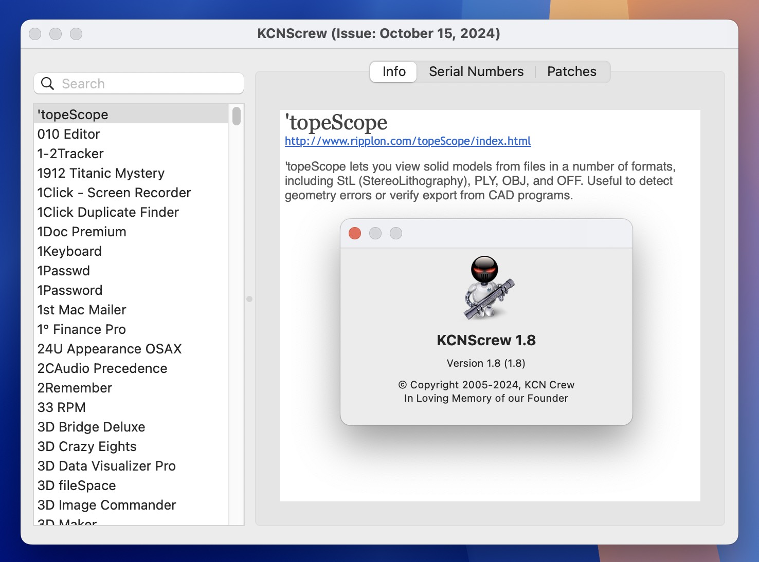Viewport: 759px width, 562px height.
Task: Choose 3D Data Visualizer Pro
Action: pos(131,465)
